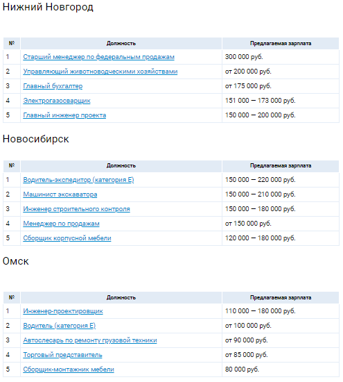Click 'Предлагаемая зарплата' header in Новосибирск table
Image resolution: width=343 pixels, height=382 pixels.
pyautogui.click(x=281, y=166)
